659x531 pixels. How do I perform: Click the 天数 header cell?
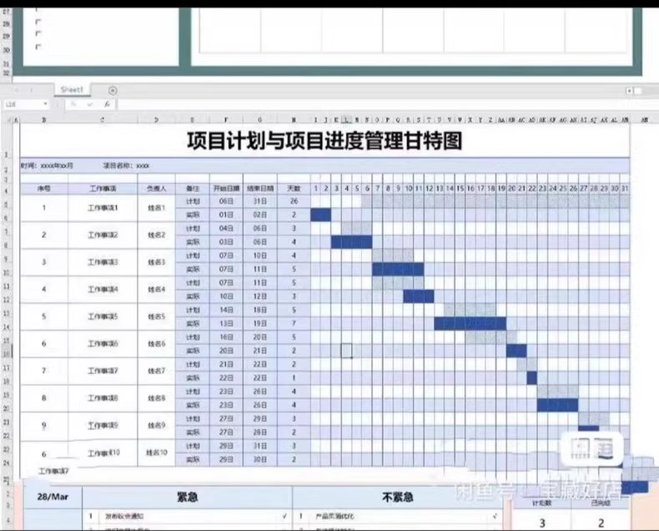[294, 189]
